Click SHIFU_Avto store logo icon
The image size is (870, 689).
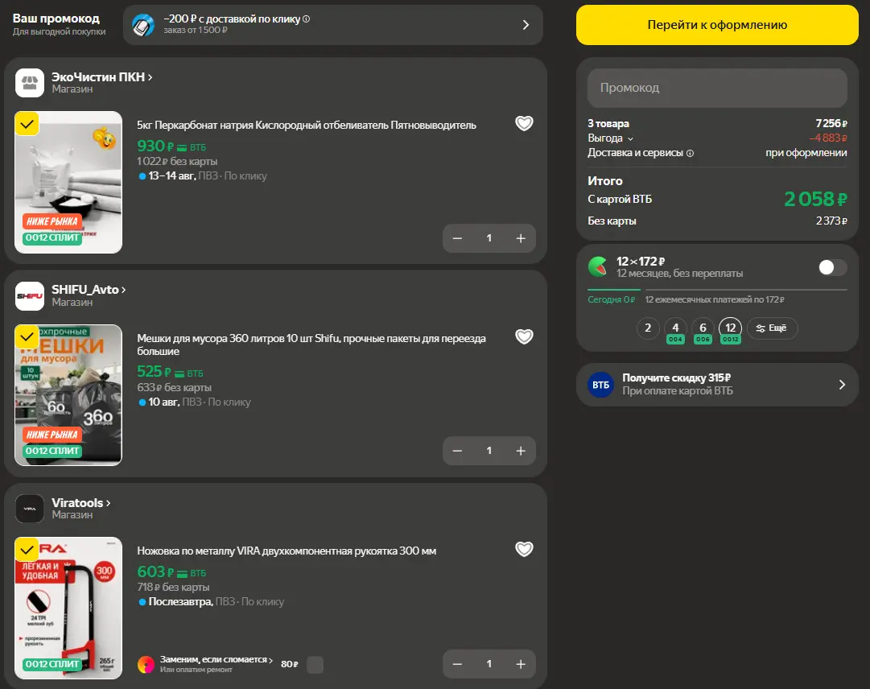tap(30, 295)
